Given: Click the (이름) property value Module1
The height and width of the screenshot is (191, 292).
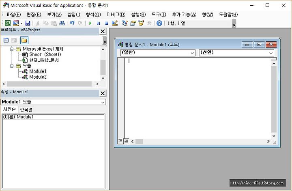Looking at the screenshot, I should (60, 117).
